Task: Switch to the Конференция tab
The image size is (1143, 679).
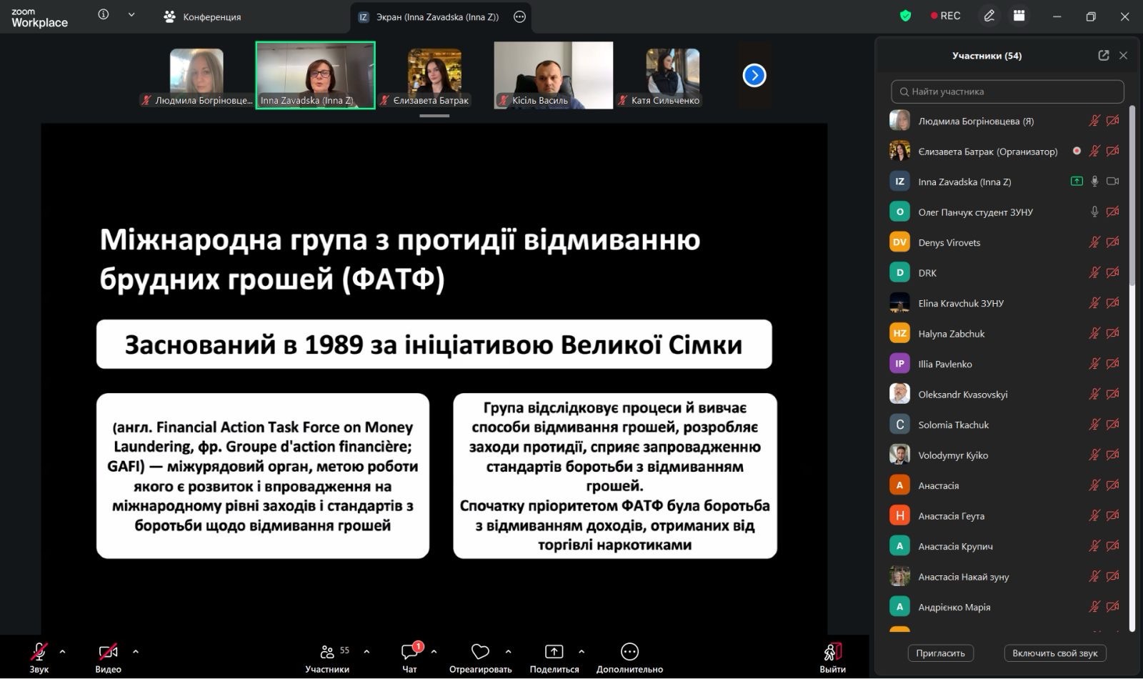Action: tap(202, 16)
